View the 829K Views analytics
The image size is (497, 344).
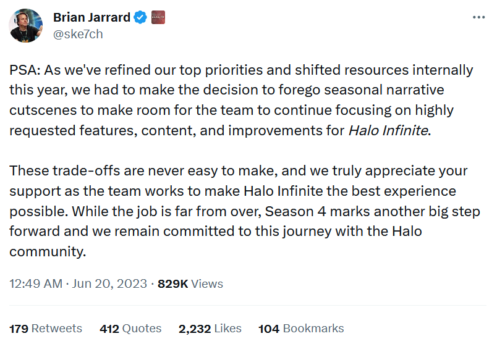190,284
